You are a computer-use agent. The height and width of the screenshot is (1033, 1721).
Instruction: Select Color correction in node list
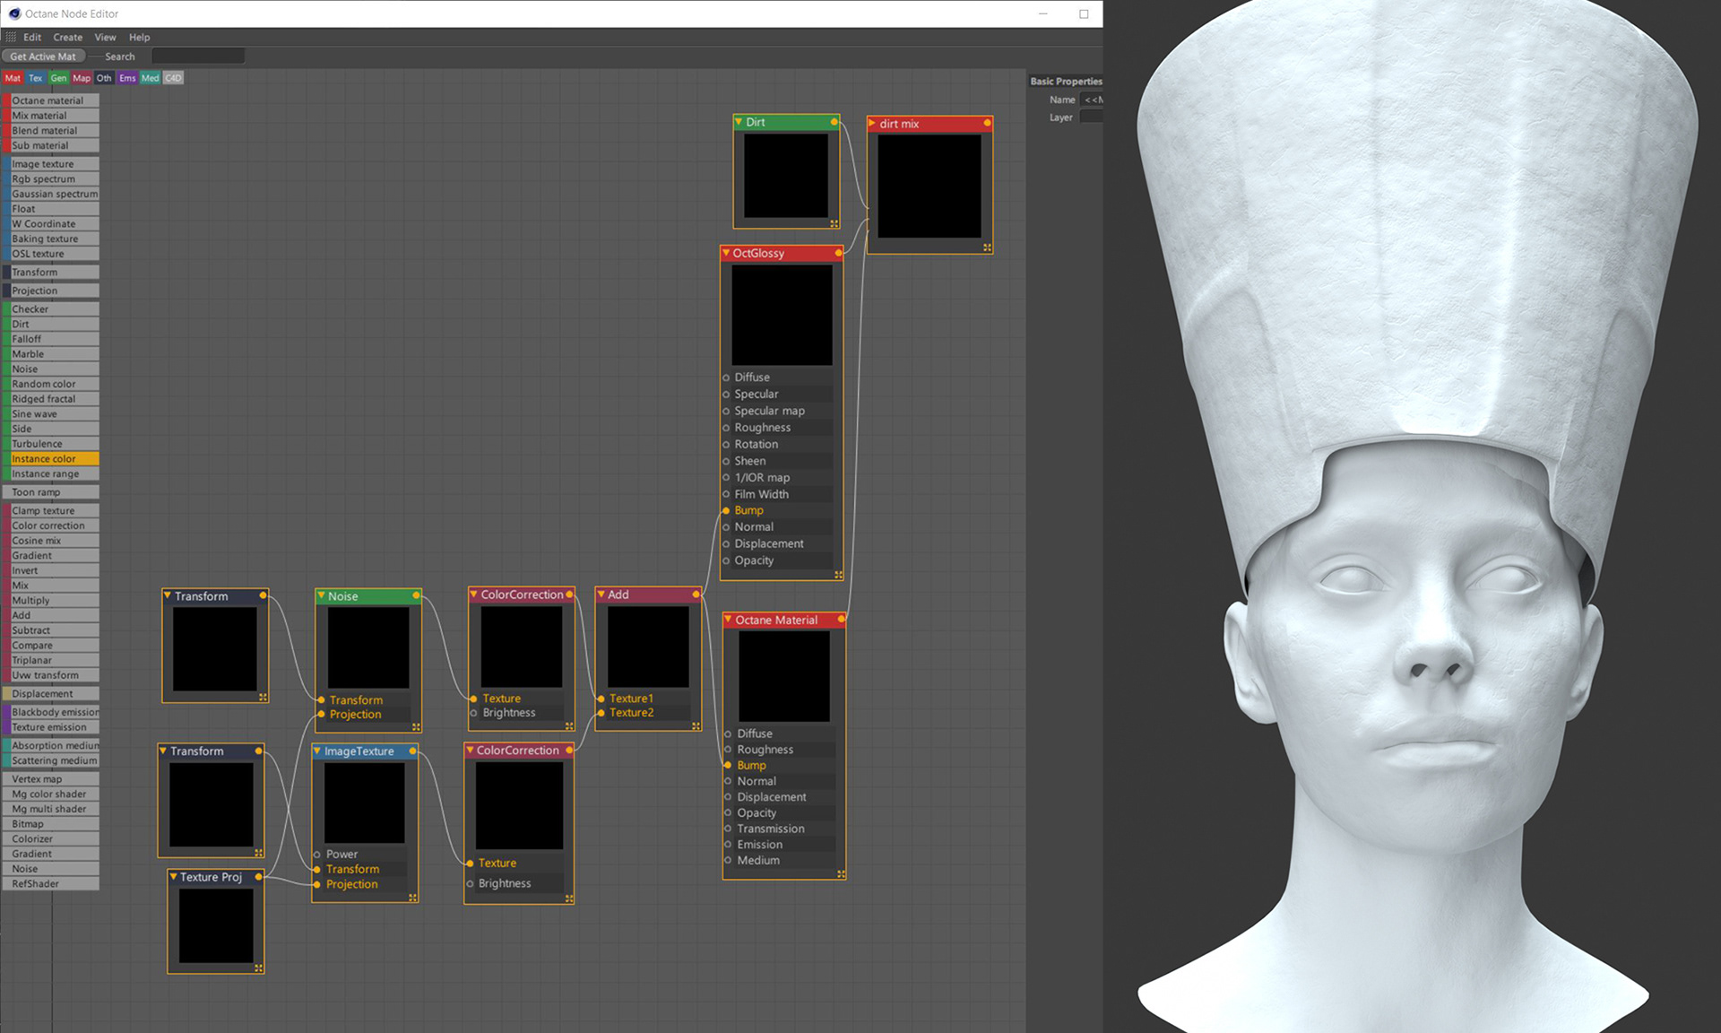(x=50, y=525)
